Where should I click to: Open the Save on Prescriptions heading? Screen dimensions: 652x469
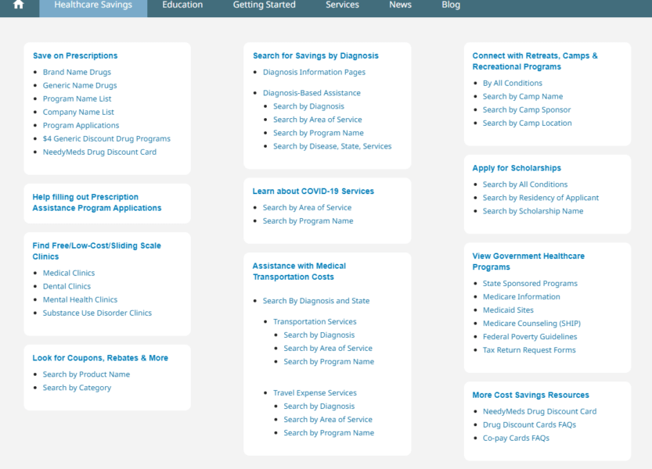pos(75,55)
